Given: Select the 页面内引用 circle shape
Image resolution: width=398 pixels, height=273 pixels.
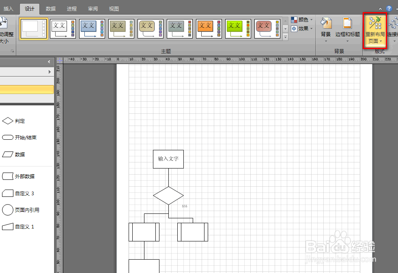Looking at the screenshot, I should [21, 210].
